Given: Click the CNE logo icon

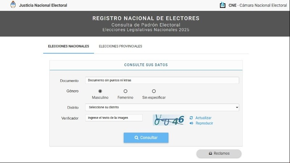Looking at the screenshot, I should [223, 5].
